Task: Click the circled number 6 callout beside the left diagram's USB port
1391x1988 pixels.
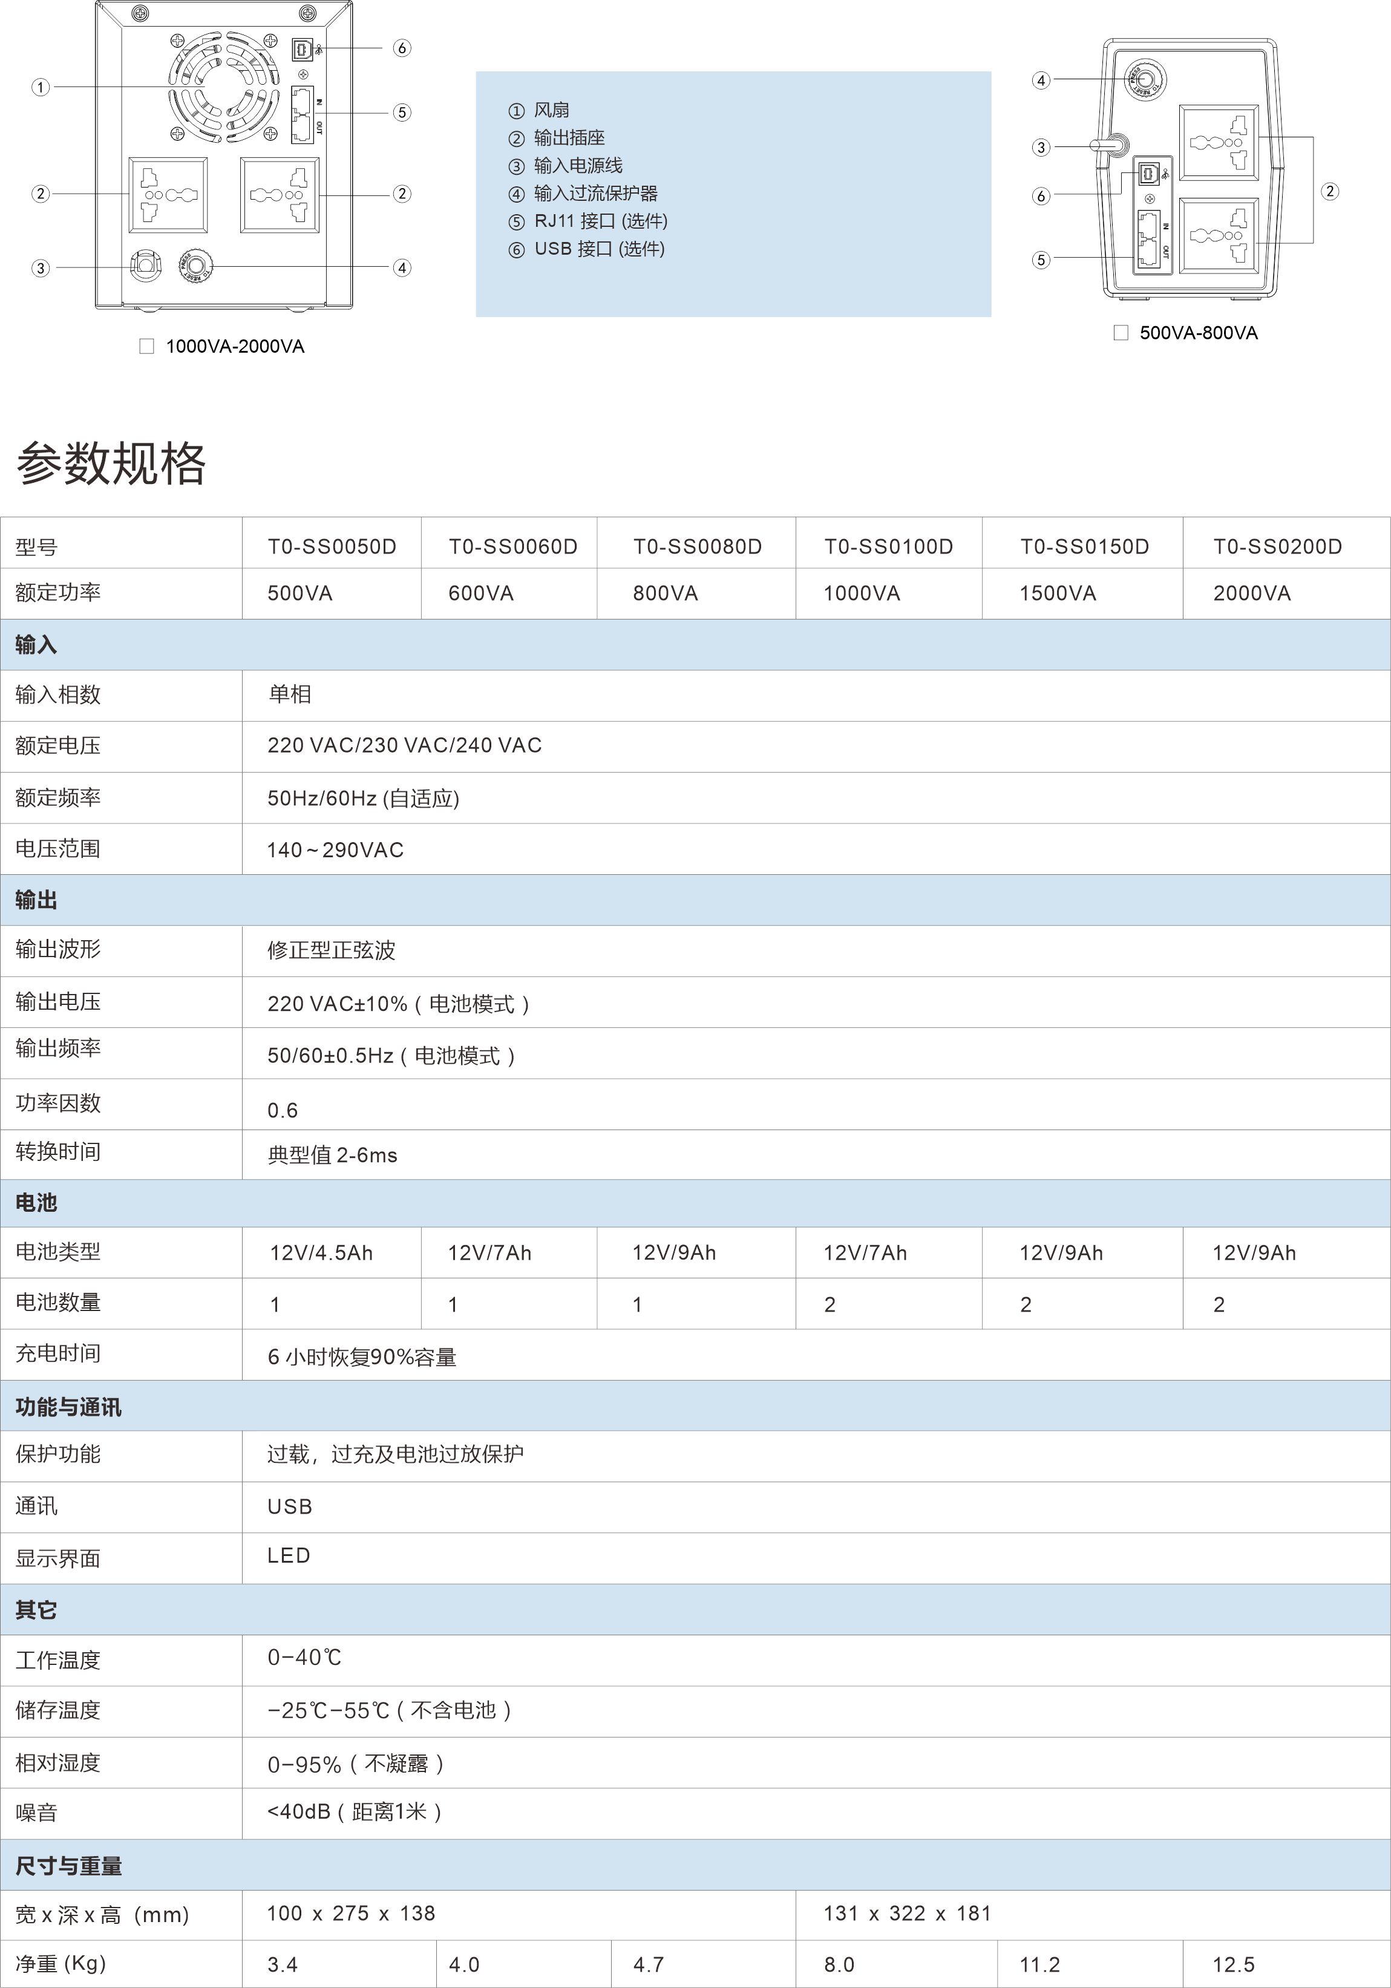Action: click(402, 48)
